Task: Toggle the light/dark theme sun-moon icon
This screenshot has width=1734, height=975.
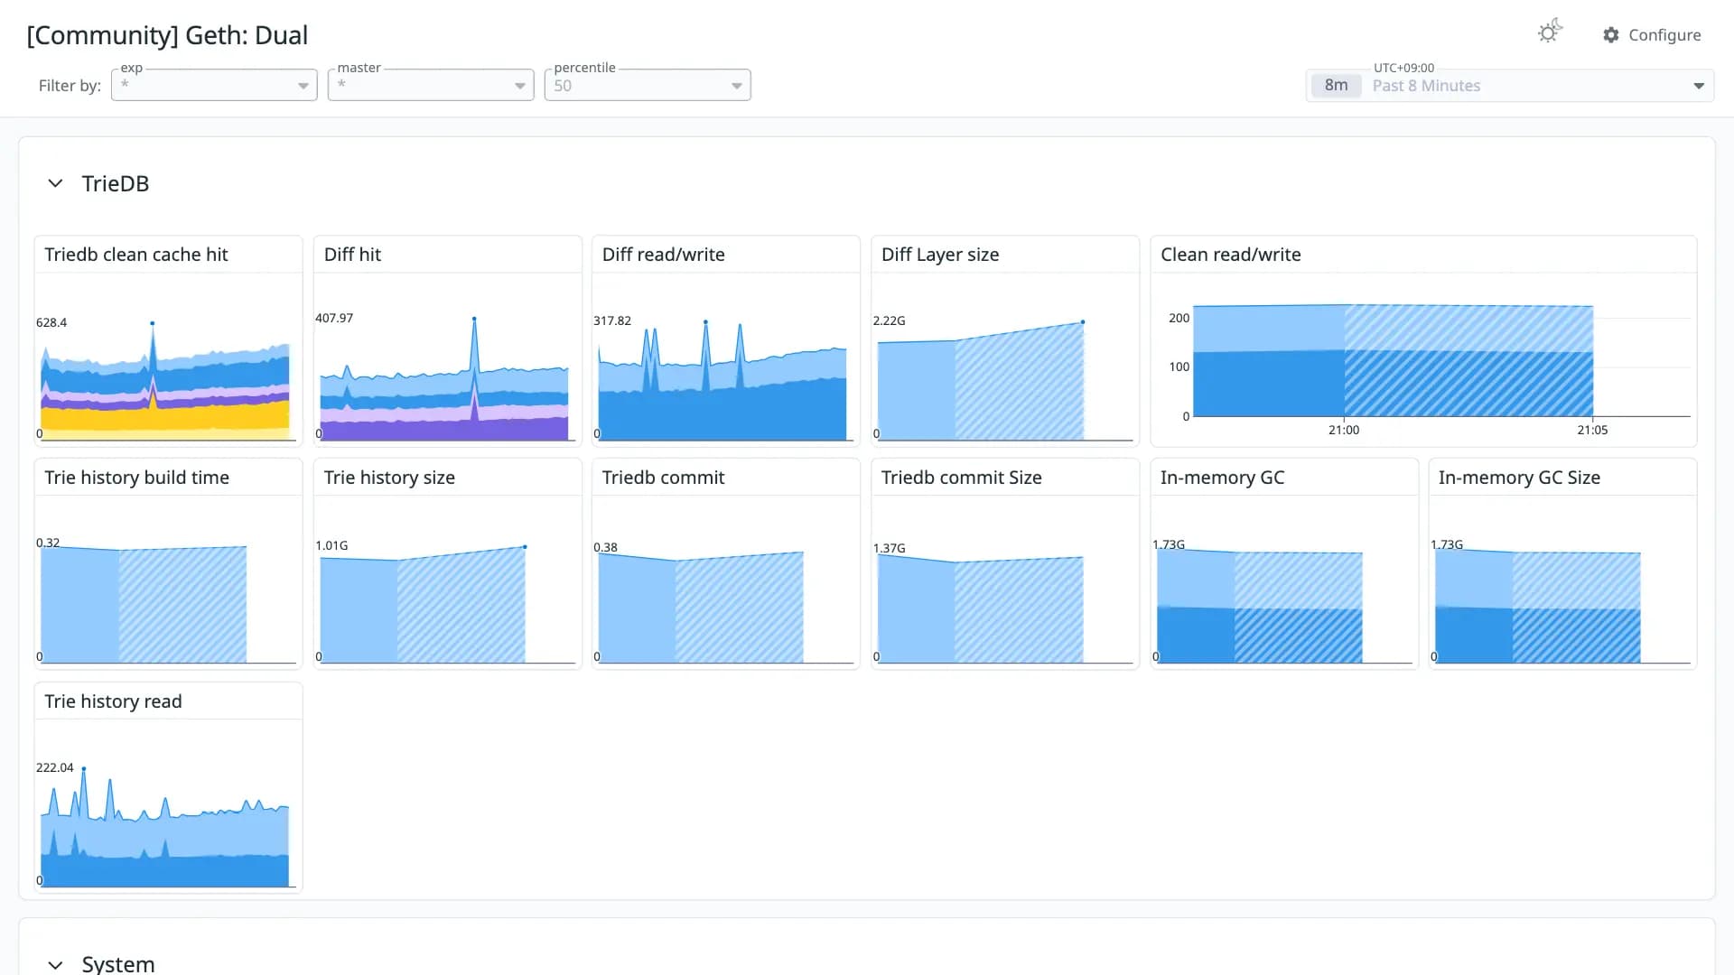Action: point(1549,32)
